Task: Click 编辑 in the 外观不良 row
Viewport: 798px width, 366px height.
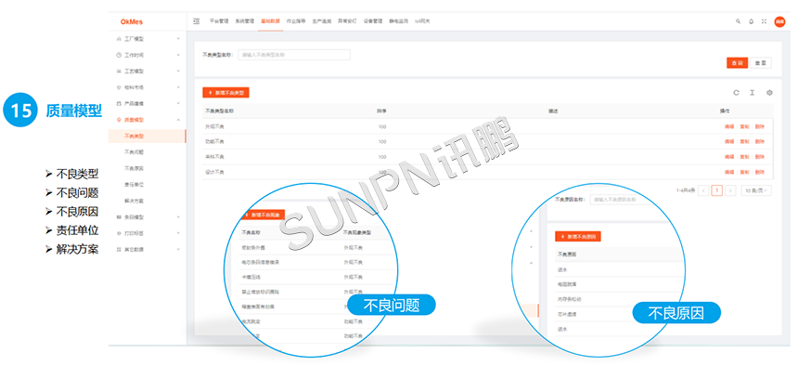Action: pyautogui.click(x=729, y=126)
